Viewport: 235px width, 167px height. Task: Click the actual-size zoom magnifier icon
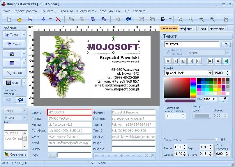point(191,19)
